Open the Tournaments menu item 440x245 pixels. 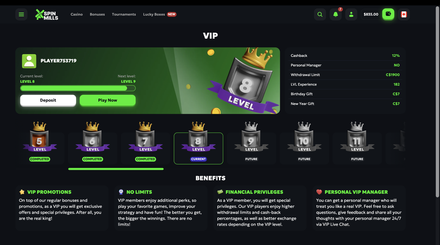124,14
